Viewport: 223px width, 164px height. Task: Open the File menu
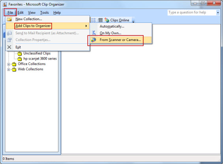point(10,13)
